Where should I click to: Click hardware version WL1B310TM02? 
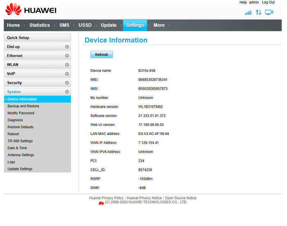click(150, 107)
